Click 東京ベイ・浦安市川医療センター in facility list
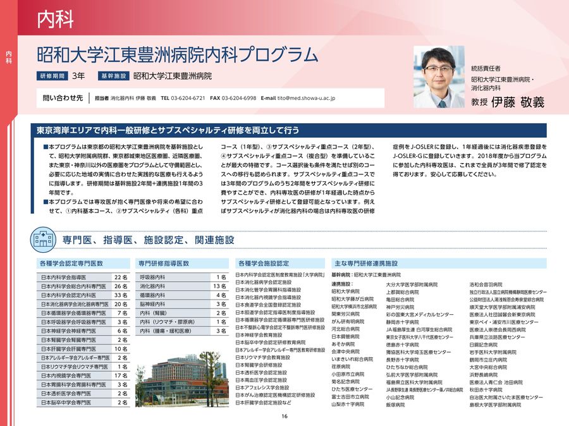The height and width of the screenshot is (426, 569). [x=504, y=322]
